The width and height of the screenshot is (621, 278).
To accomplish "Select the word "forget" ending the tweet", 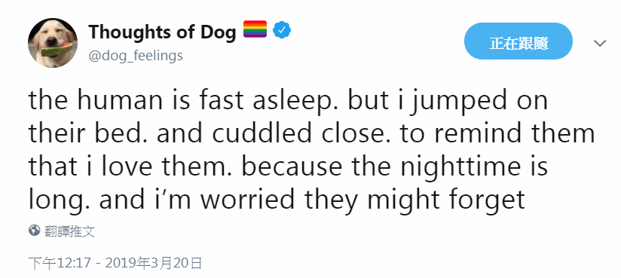I will tap(487, 200).
